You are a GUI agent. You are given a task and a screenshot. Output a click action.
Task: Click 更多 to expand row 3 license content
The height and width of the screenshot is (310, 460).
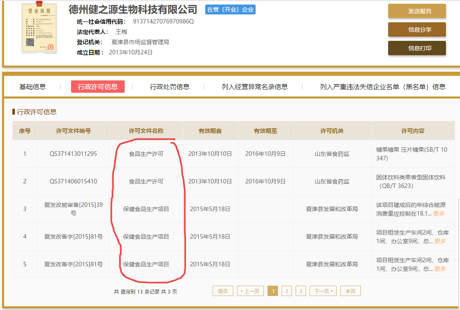(x=438, y=214)
